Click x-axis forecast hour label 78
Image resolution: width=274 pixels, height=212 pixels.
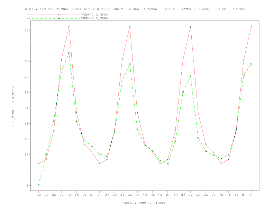236,195
